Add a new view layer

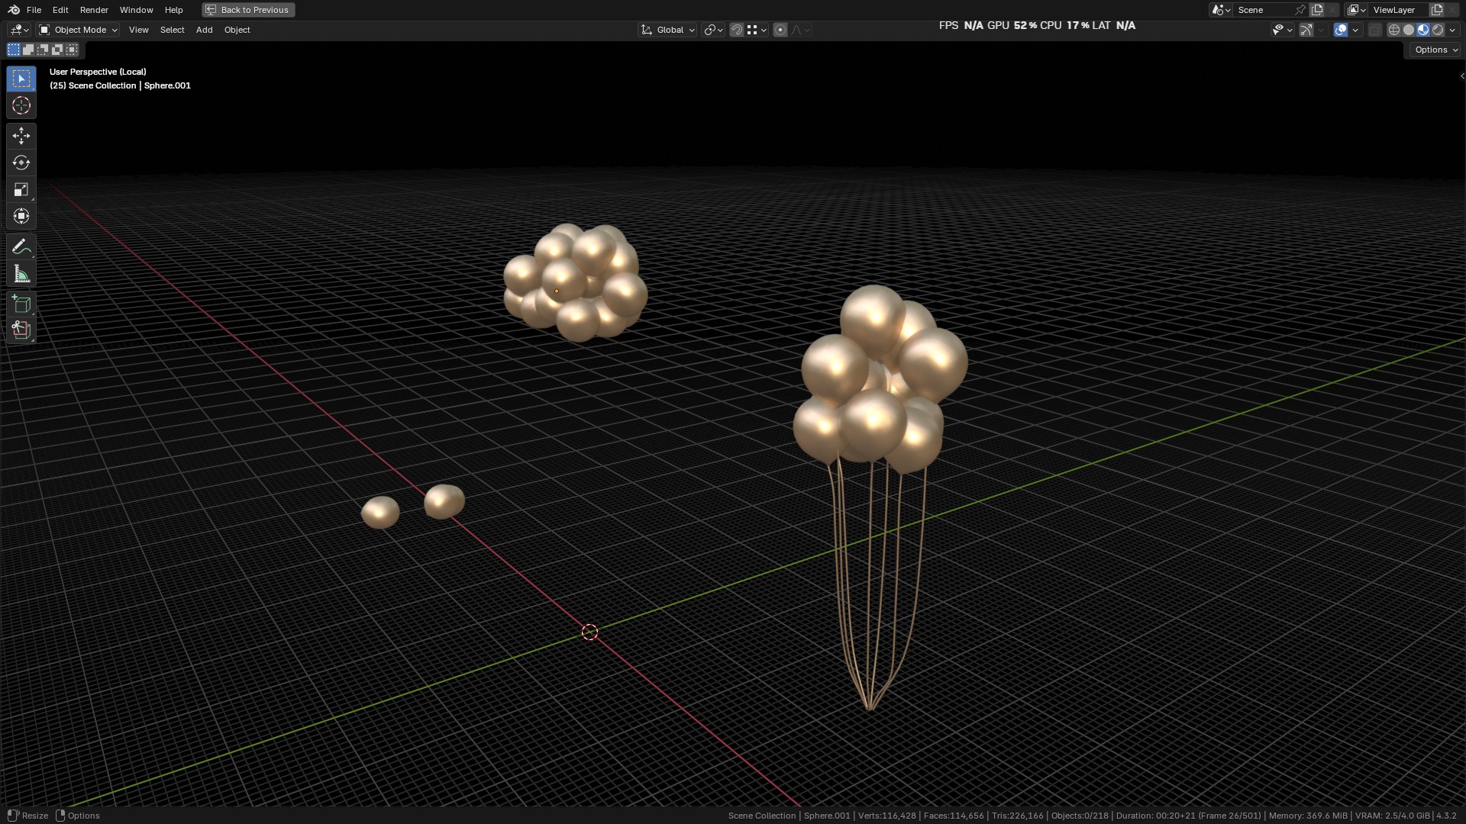[1437, 10]
